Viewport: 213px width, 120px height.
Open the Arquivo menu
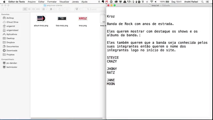[x=32, y=2]
